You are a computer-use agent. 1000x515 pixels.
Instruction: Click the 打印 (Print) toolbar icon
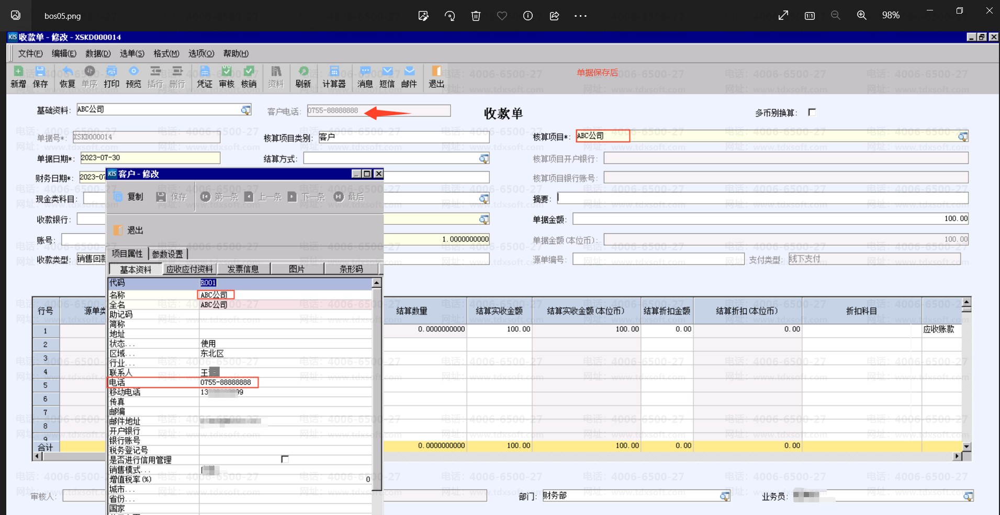coord(111,77)
